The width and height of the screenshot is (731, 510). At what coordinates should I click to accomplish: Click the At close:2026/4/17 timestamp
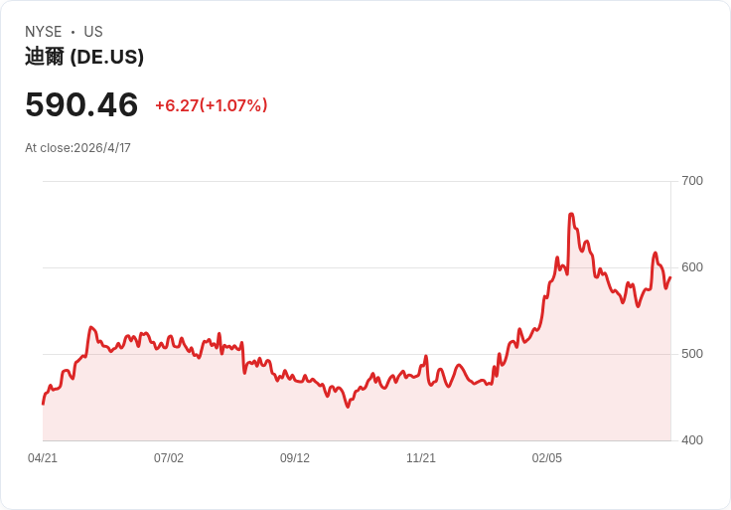(x=77, y=148)
